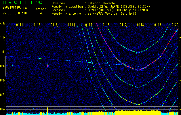Select the meteor count value 48
This screenshot has height=115, width=181.
click(42, 13)
